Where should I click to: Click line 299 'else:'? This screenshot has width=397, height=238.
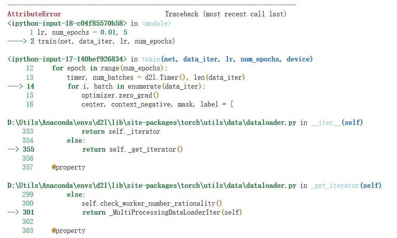coord(76,195)
